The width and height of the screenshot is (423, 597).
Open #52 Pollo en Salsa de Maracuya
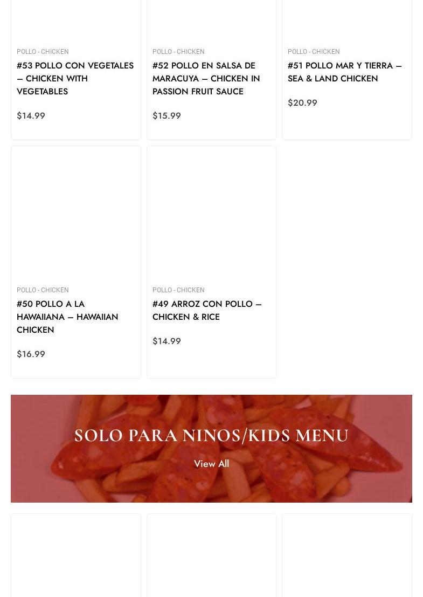(206, 78)
